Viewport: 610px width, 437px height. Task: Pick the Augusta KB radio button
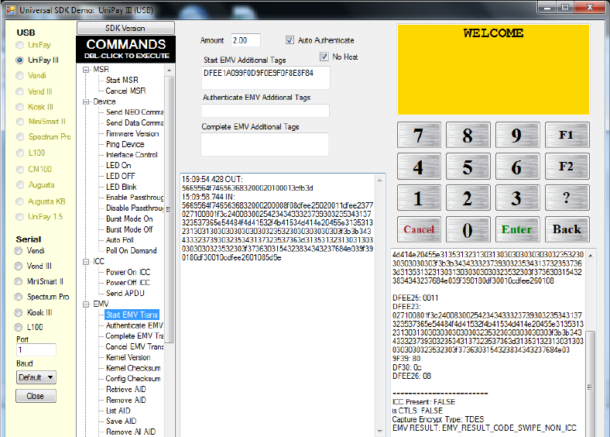coord(19,201)
